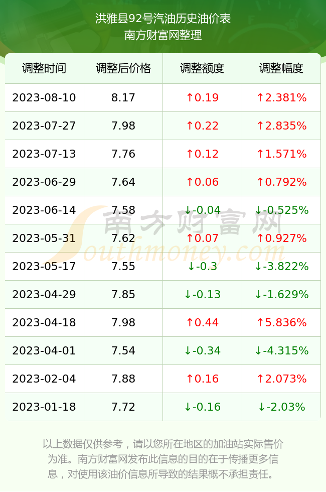Click the 8.17 price cell
The height and width of the screenshot is (492, 326).
(123, 97)
